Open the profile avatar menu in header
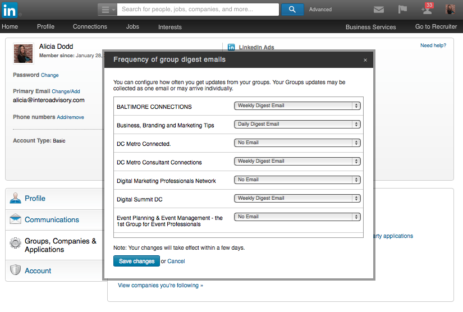Viewport: 463px width, 312px height. tap(450, 9)
